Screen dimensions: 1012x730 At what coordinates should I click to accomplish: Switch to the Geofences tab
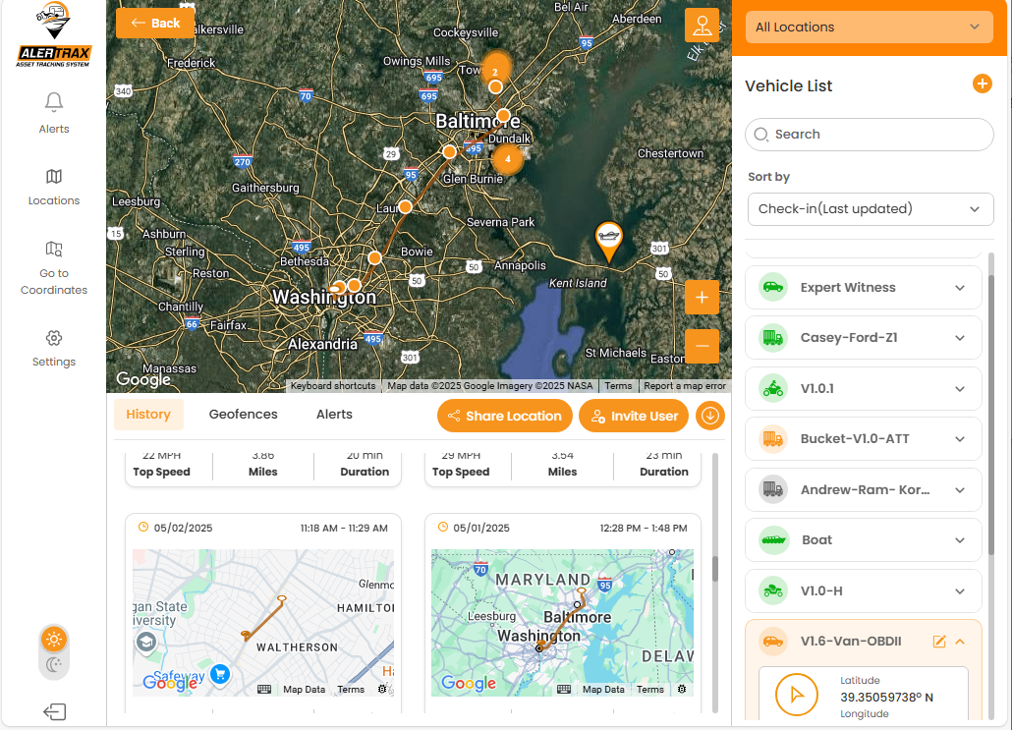coord(243,415)
